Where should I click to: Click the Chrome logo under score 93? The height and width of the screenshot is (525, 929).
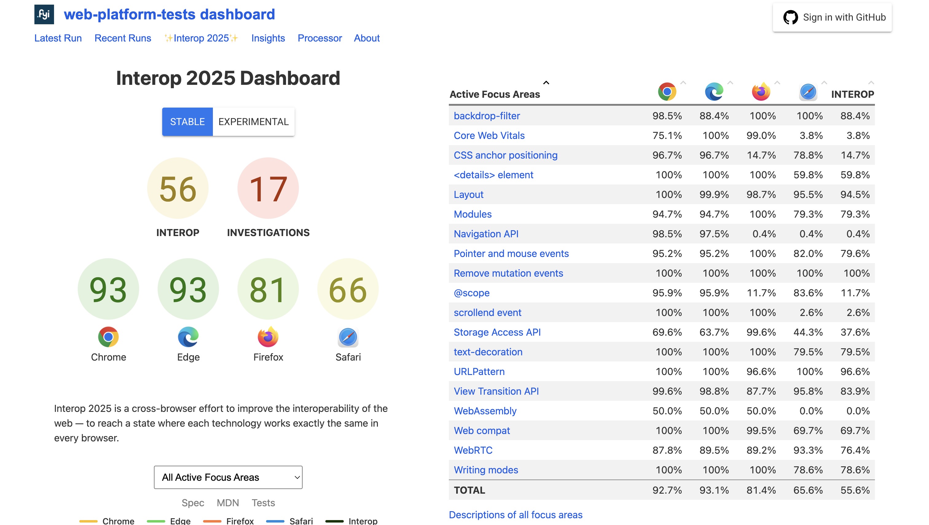click(108, 337)
